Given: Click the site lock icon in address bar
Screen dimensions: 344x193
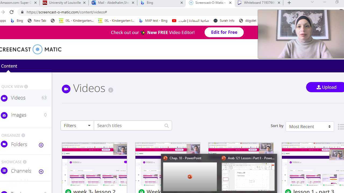Looking at the screenshot, I should tap(22, 12).
